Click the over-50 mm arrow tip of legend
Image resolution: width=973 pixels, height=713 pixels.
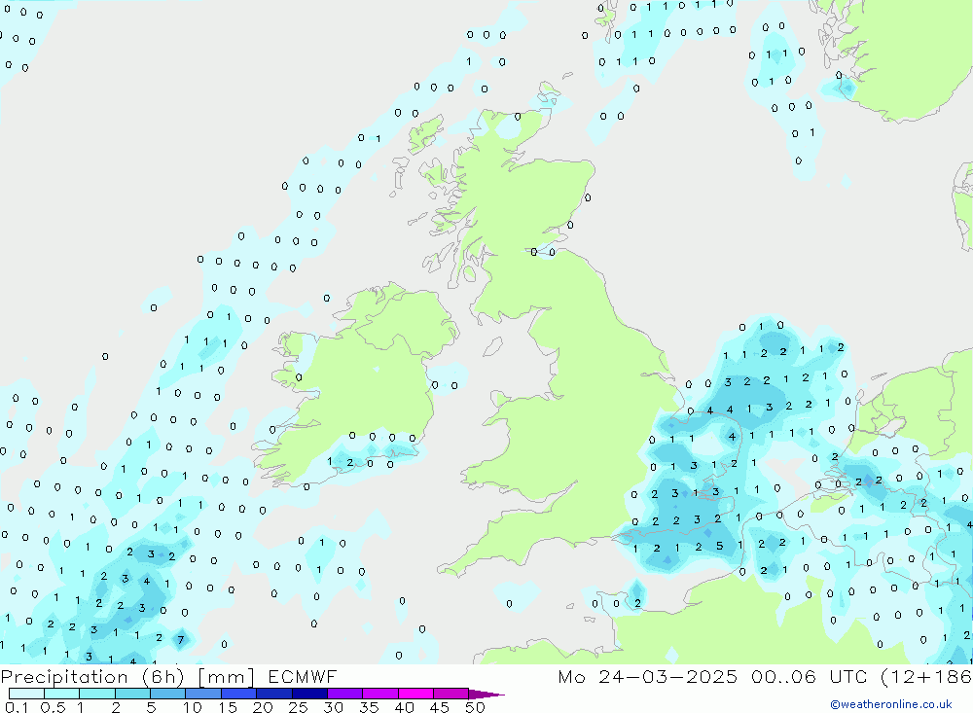tap(487, 695)
